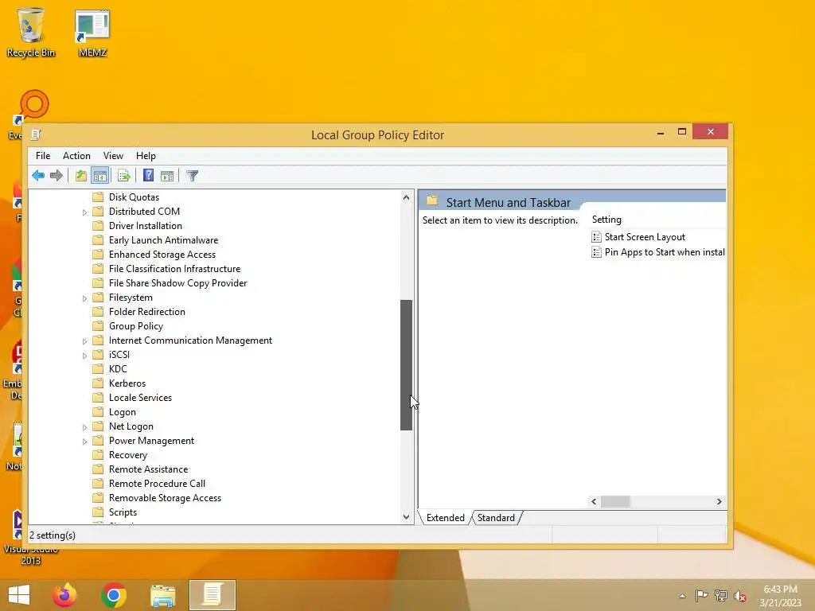
Task: Click the tree vertical scrollbar thumb
Action: pos(406,365)
